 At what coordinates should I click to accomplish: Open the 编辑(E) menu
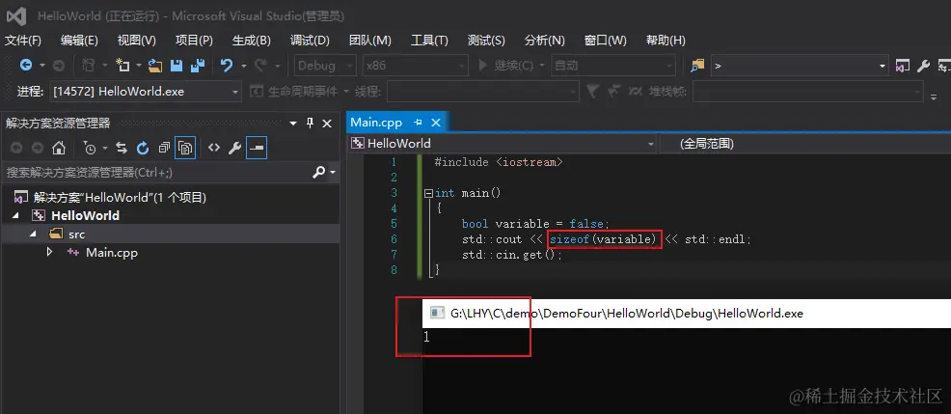(x=79, y=41)
